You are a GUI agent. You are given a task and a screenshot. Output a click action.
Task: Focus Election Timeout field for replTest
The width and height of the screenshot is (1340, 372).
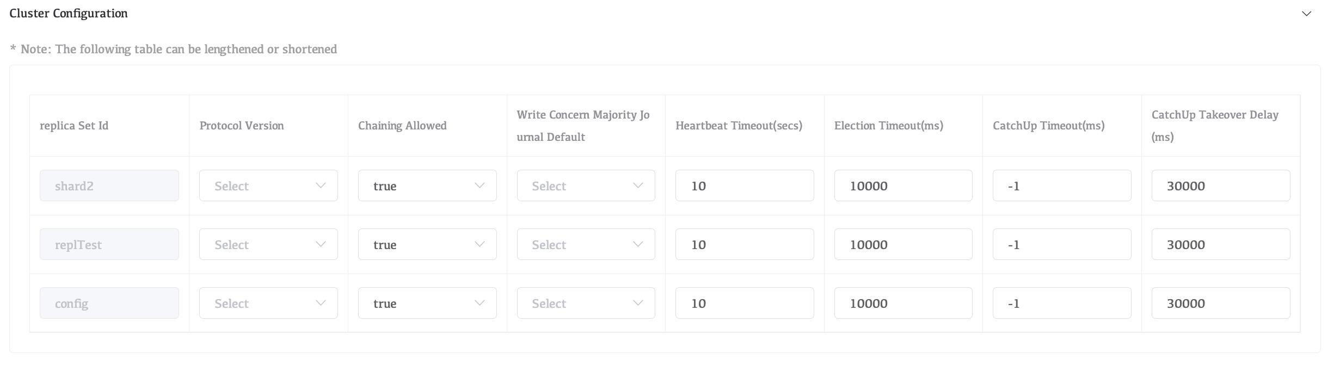pos(903,244)
